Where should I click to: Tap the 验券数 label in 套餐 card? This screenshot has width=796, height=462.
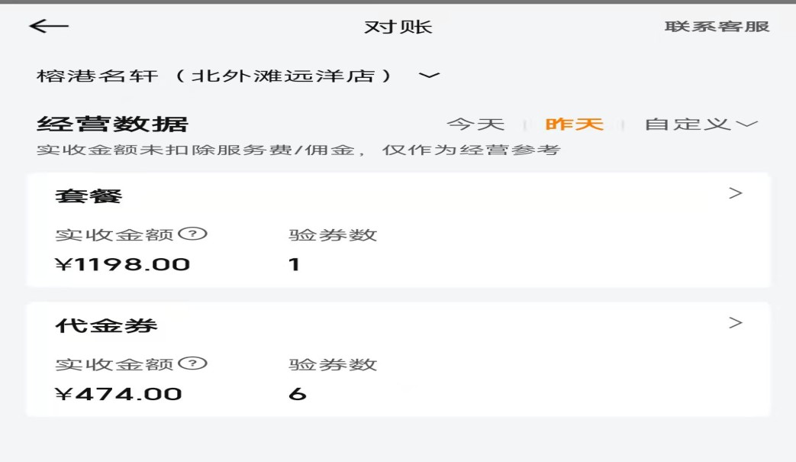click(333, 235)
